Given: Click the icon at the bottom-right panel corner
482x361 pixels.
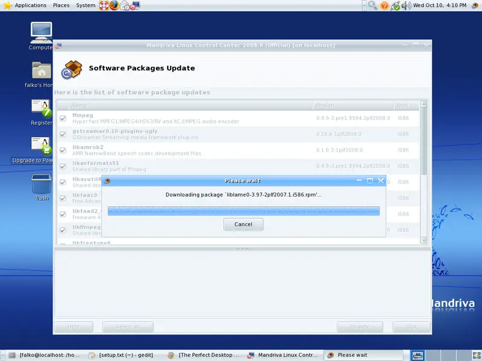Looking at the screenshot, I should pyautogui.click(x=477, y=355).
